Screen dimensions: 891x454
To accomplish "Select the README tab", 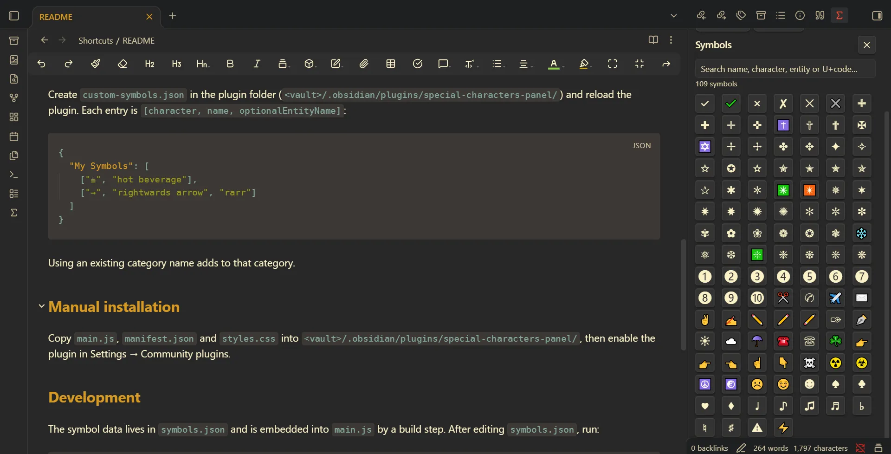I will (x=97, y=17).
